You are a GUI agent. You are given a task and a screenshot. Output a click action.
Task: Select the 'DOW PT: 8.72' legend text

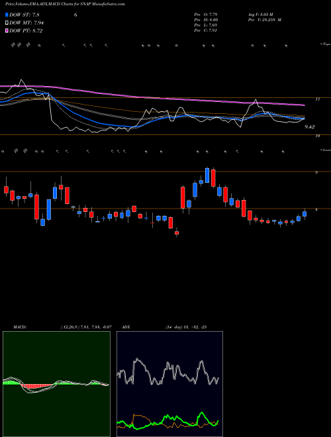pos(26,30)
